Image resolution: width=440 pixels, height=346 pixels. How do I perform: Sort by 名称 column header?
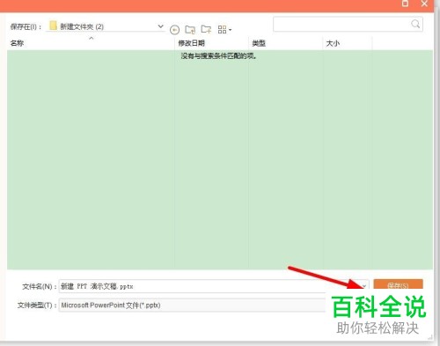17,43
